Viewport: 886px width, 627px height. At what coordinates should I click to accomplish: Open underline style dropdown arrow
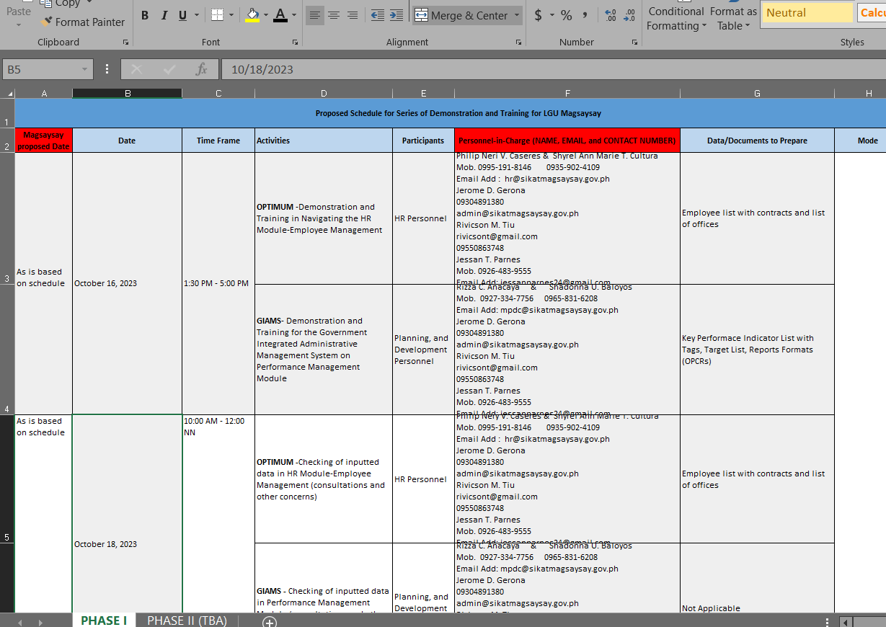(x=197, y=15)
